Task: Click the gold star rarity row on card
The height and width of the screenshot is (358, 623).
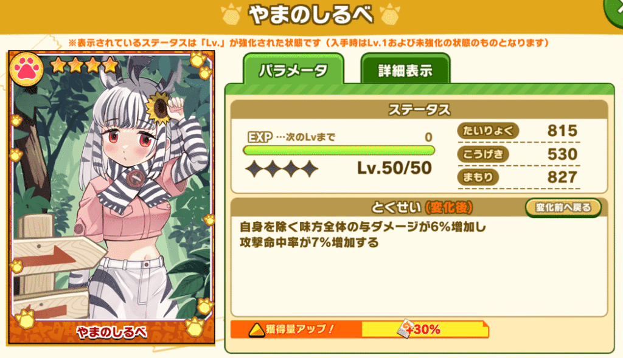Action: pyautogui.click(x=84, y=65)
